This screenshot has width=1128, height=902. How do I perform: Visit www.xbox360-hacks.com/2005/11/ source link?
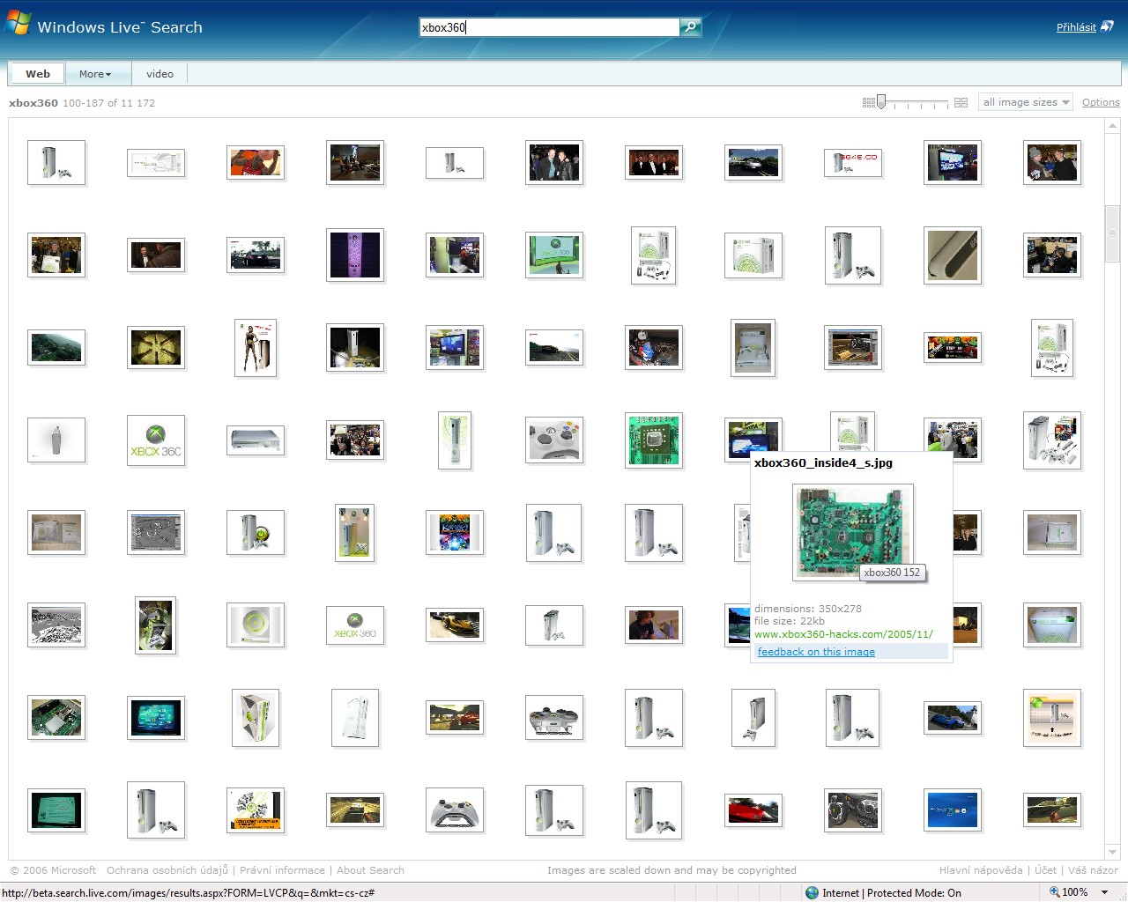point(843,634)
